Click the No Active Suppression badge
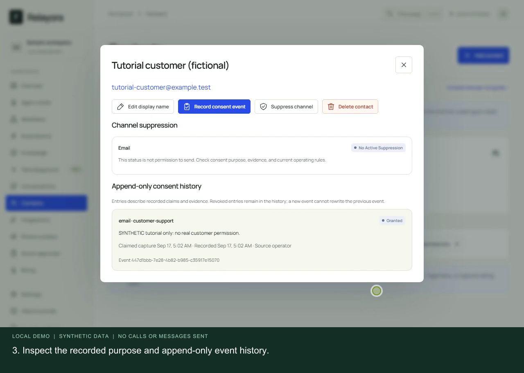 378,148
